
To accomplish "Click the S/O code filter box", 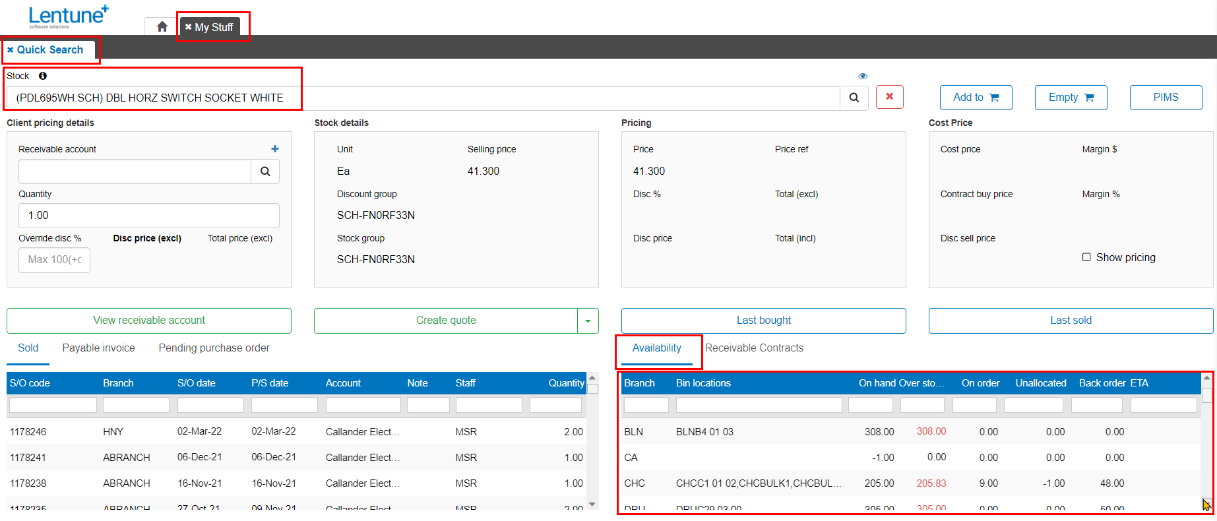I will tap(53, 405).
